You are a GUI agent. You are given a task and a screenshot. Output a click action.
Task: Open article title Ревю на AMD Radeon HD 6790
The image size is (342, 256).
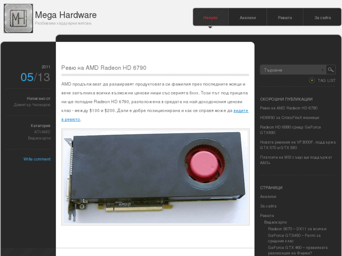(x=104, y=68)
